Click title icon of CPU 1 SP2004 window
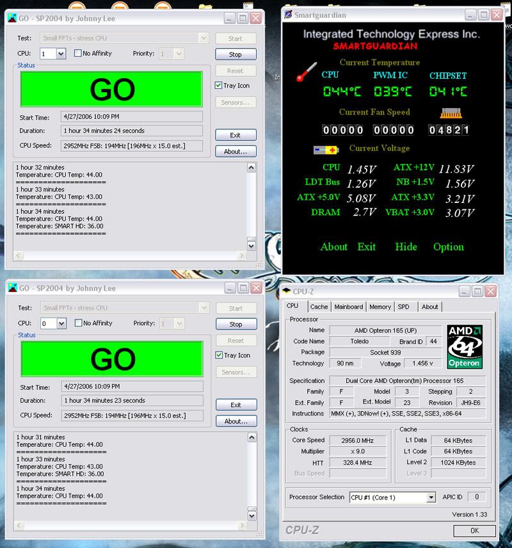This screenshot has width=512, height=548. (x=12, y=18)
